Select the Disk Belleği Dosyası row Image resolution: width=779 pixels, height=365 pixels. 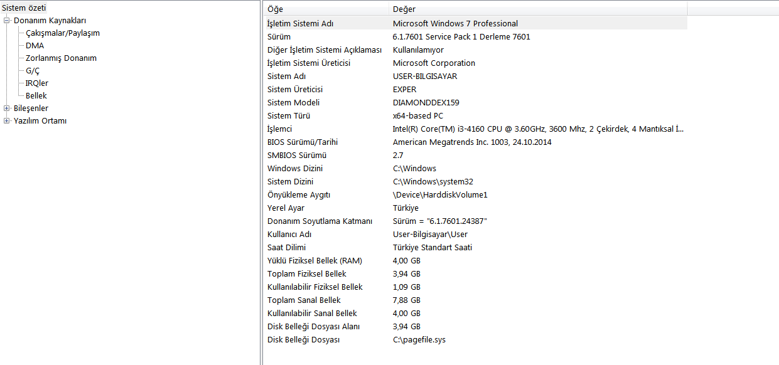click(x=303, y=340)
